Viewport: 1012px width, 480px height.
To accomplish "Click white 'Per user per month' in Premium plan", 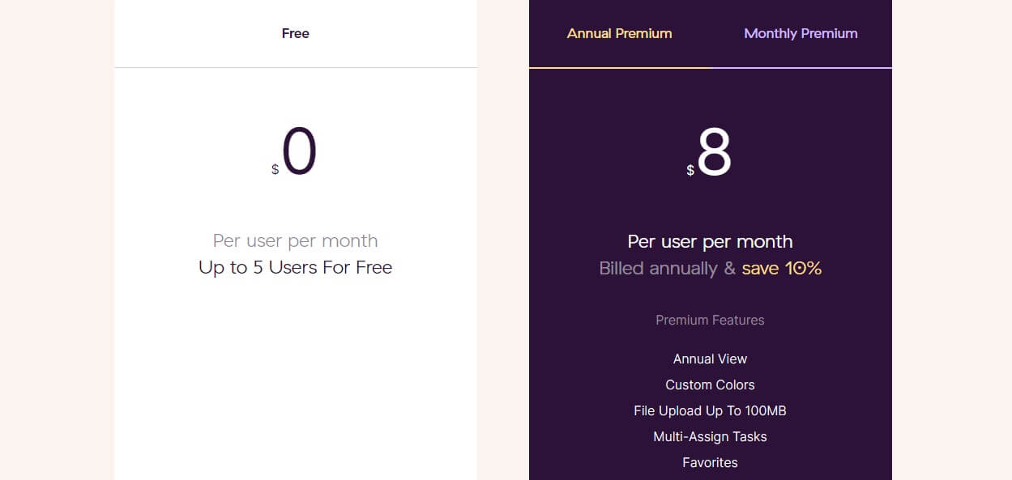I will (x=711, y=241).
